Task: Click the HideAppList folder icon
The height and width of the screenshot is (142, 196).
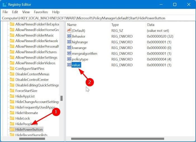Action: [x=12, y=96]
